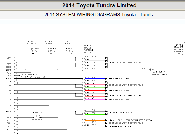Click the HU pin label
Screen dimensions: 185x135
tap(10, 100)
